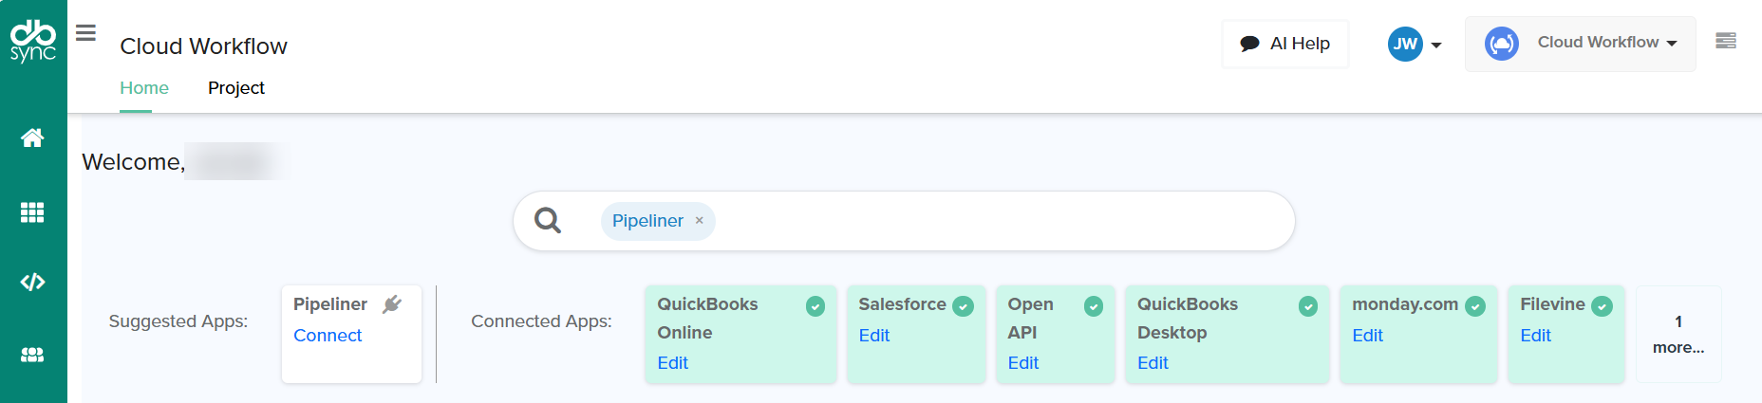Screen dimensions: 1762x403
Task: Remove the Pipeliner search tag
Action: (x=700, y=221)
